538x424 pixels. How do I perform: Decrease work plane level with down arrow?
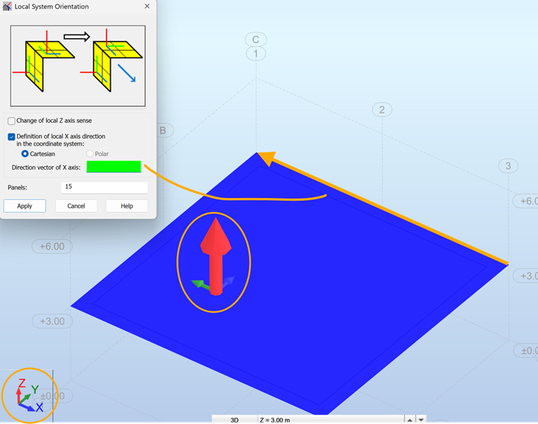click(421, 420)
